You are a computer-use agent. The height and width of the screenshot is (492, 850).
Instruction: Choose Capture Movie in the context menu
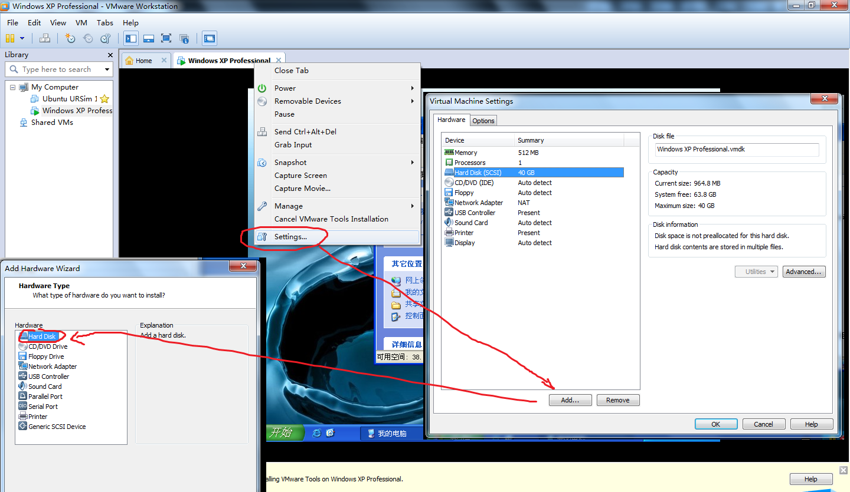tap(337, 189)
